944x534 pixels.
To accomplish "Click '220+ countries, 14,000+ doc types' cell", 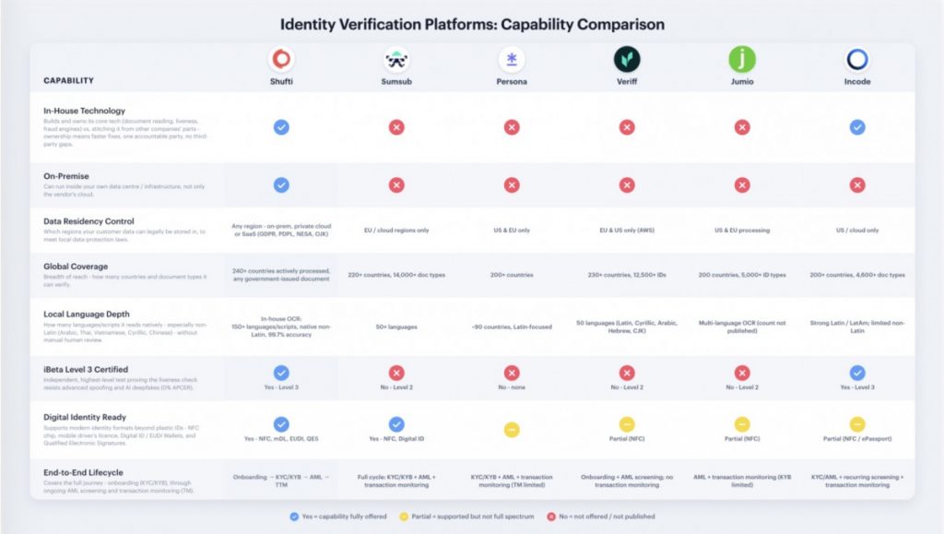I will (396, 275).
